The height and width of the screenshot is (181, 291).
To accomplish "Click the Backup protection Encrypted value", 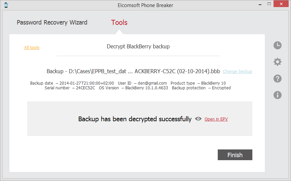I will tap(221, 88).
